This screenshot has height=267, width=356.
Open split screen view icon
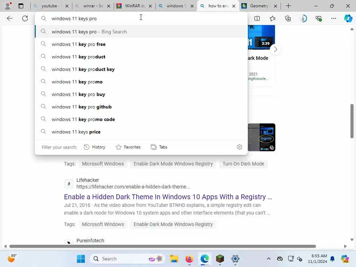[x=257, y=18]
